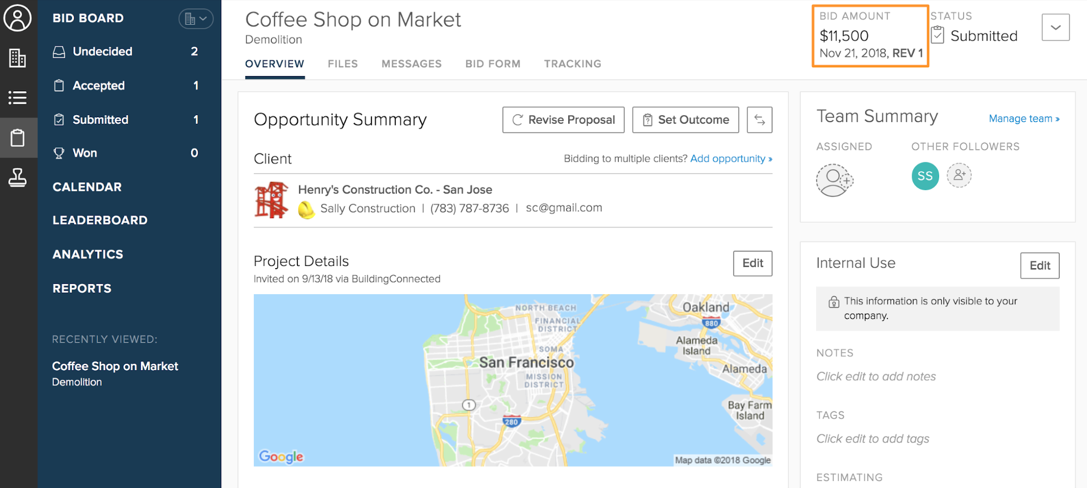
Task: Click the building icon in left rail
Action: pyautogui.click(x=18, y=58)
